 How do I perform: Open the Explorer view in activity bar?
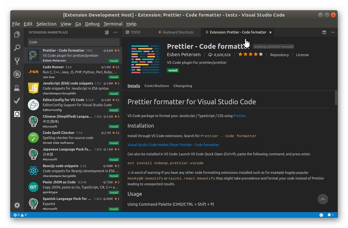pyautogui.click(x=17, y=34)
